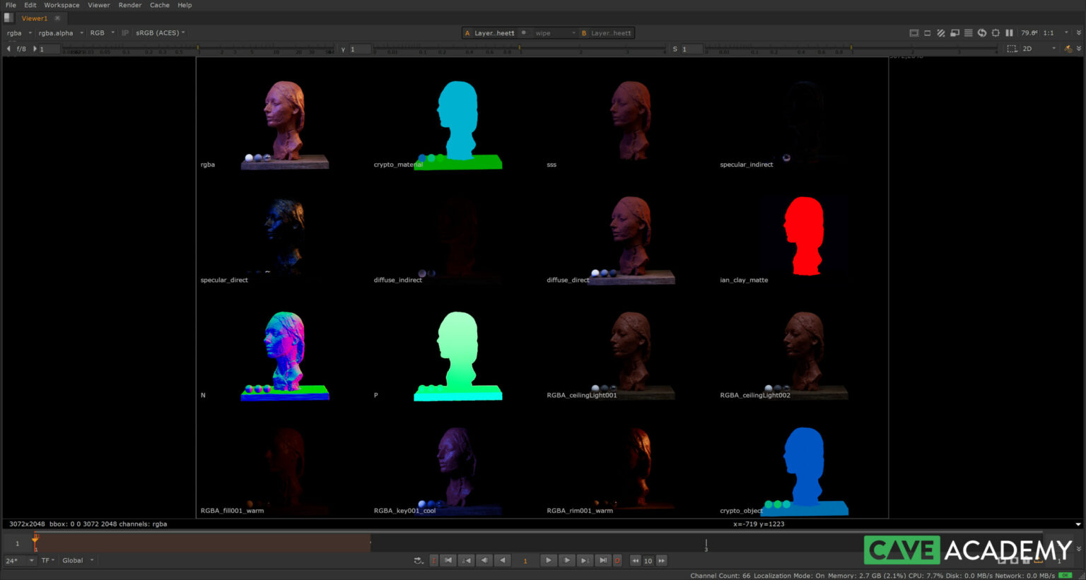Select the Viewer1 tab
1086x580 pixels.
pyautogui.click(x=34, y=18)
